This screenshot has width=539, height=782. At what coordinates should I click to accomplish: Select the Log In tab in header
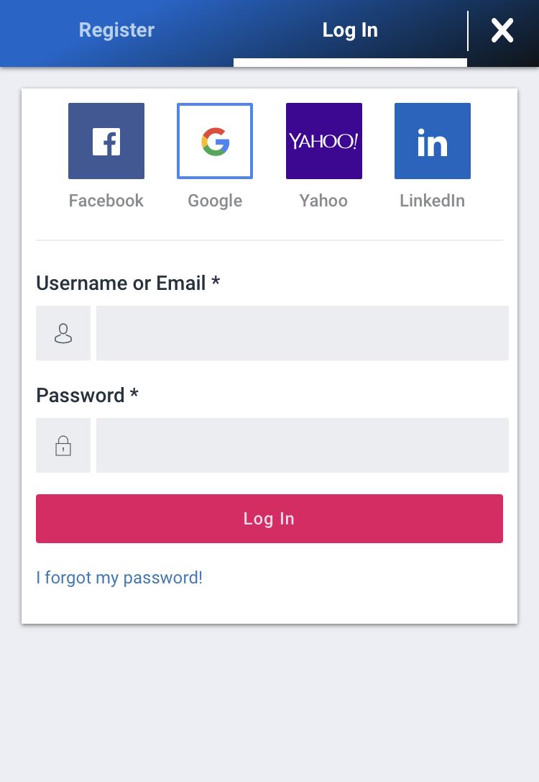(x=350, y=30)
